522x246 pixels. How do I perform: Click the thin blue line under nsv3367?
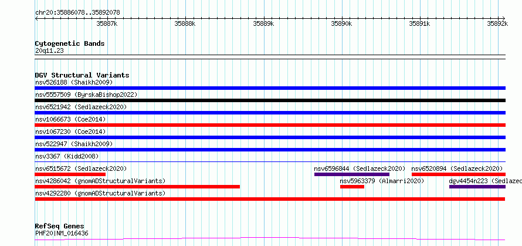click(x=270, y=161)
